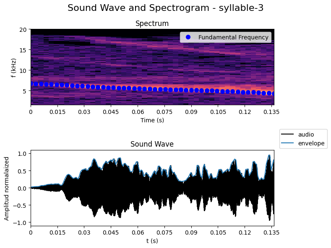Click the figure title 'Sound Wave and Spectrogram - syllable-3'
331x248 pixels.
coord(165,8)
